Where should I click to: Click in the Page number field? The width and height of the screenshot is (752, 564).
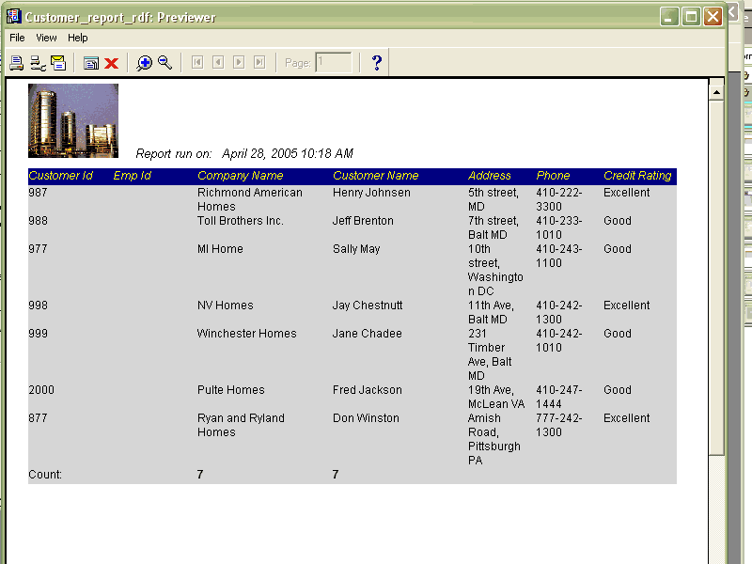pyautogui.click(x=334, y=63)
